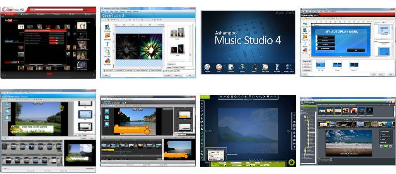Select New Text tool in Slideshow Studio HD 2
Viewport: 396px width, 174px height.
[107, 112]
